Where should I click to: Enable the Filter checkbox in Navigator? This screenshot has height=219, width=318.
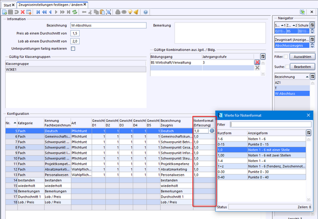pos(287,57)
